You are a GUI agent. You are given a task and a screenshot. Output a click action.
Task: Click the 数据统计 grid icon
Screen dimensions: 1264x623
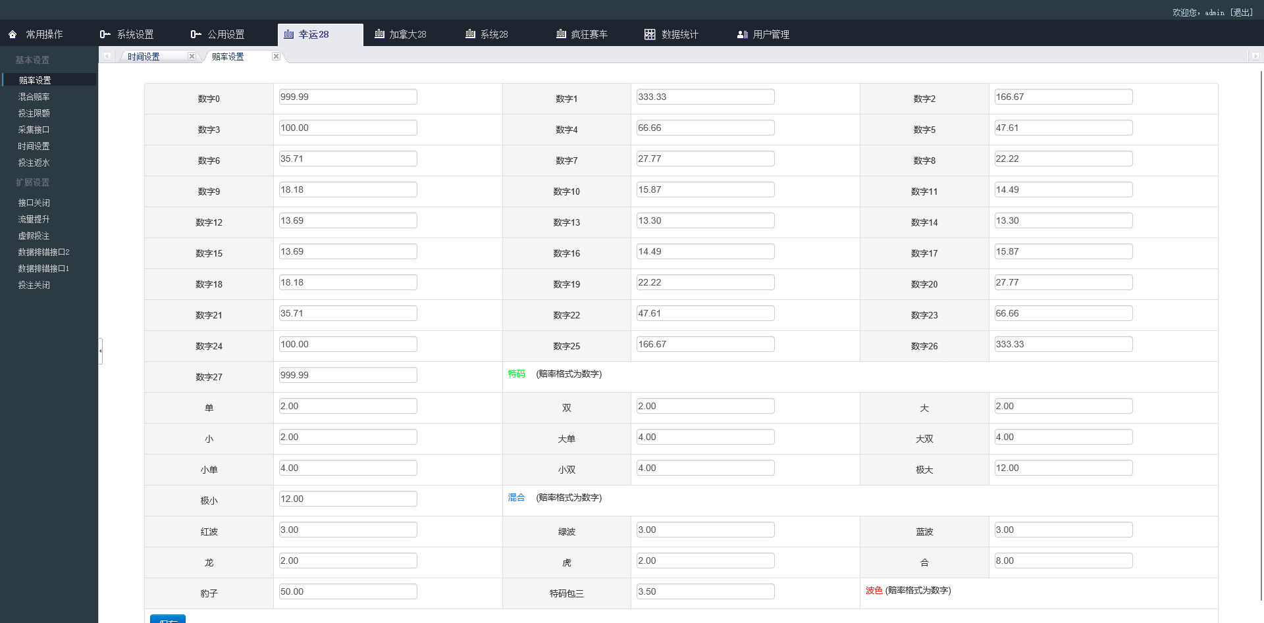[x=650, y=34]
